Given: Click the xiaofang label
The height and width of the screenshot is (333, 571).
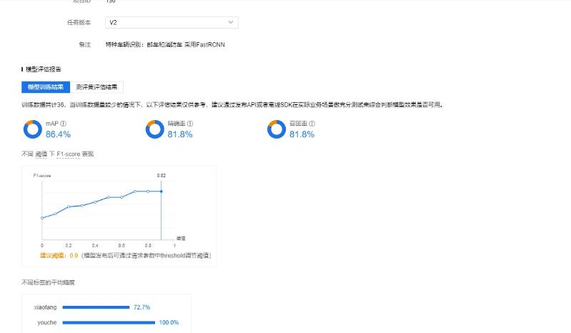Looking at the screenshot, I should coord(46,307).
